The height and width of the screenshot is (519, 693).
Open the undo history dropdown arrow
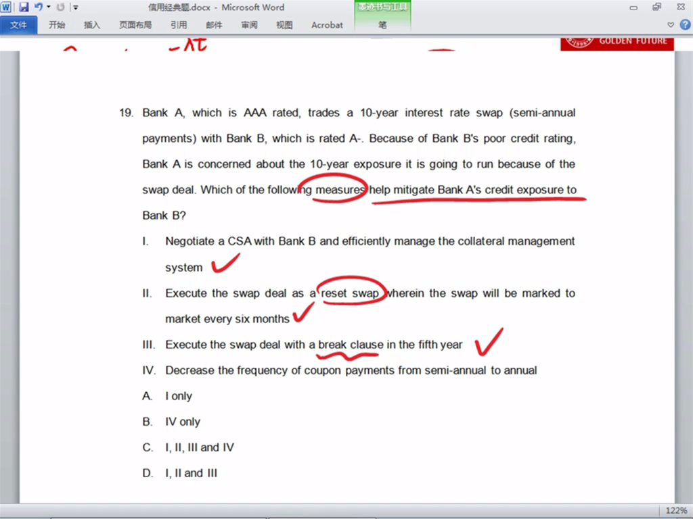click(49, 7)
